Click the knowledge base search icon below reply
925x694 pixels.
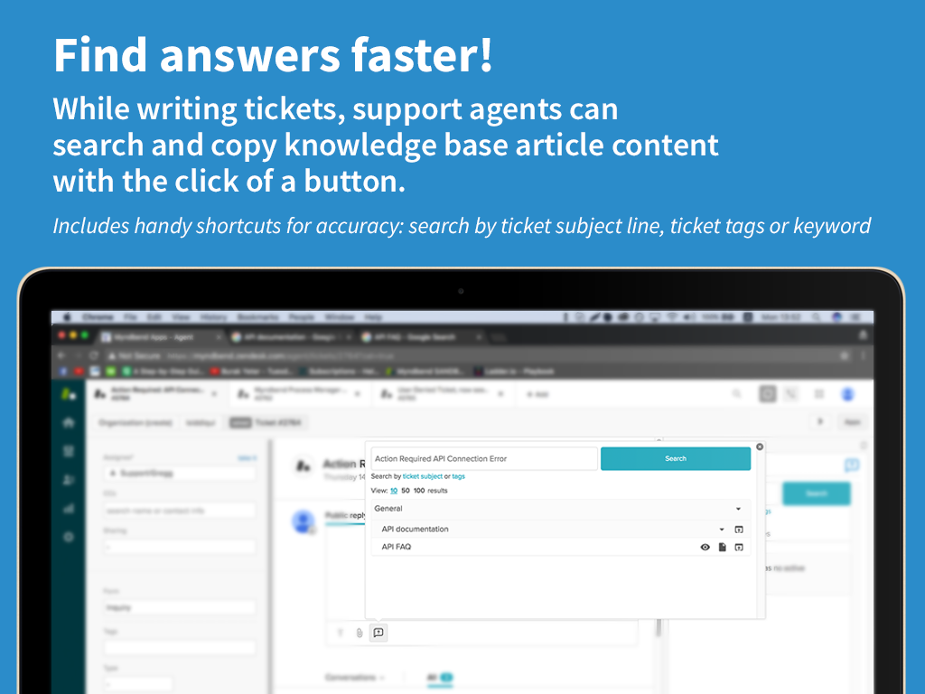379,633
